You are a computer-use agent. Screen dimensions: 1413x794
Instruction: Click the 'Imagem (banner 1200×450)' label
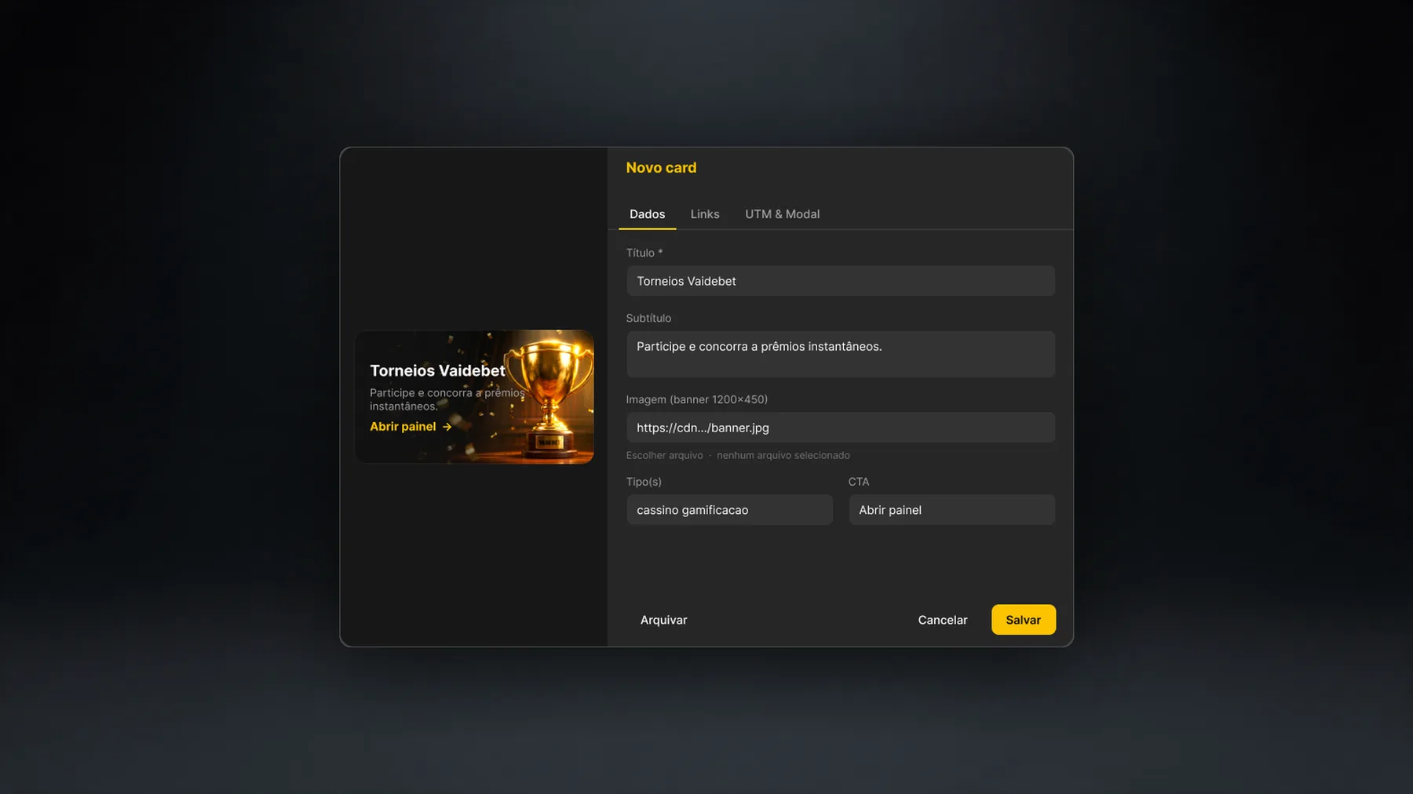pos(696,399)
